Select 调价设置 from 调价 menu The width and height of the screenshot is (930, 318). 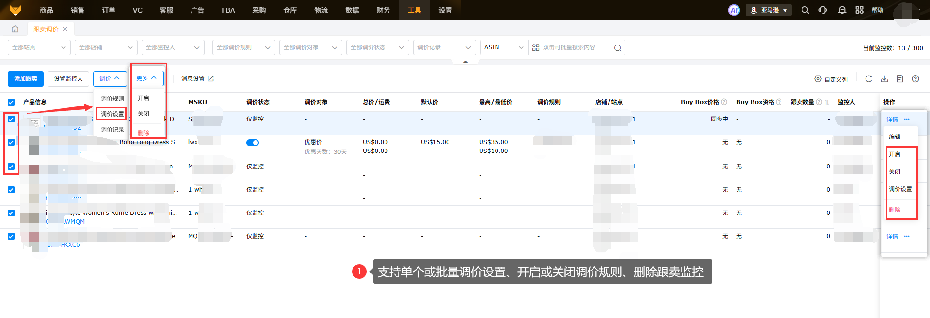(x=112, y=114)
